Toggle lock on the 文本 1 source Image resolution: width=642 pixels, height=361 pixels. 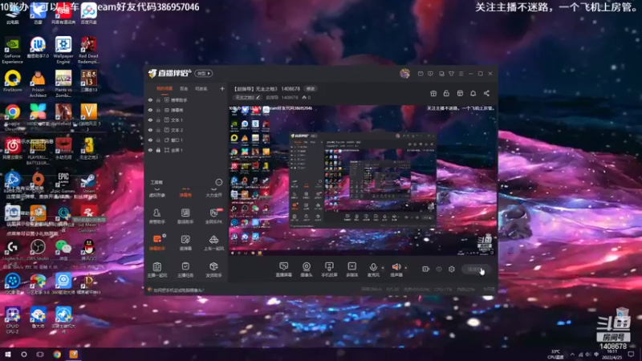[158, 120]
